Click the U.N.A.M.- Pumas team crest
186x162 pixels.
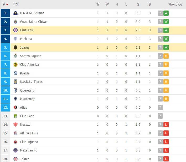click(15, 13)
